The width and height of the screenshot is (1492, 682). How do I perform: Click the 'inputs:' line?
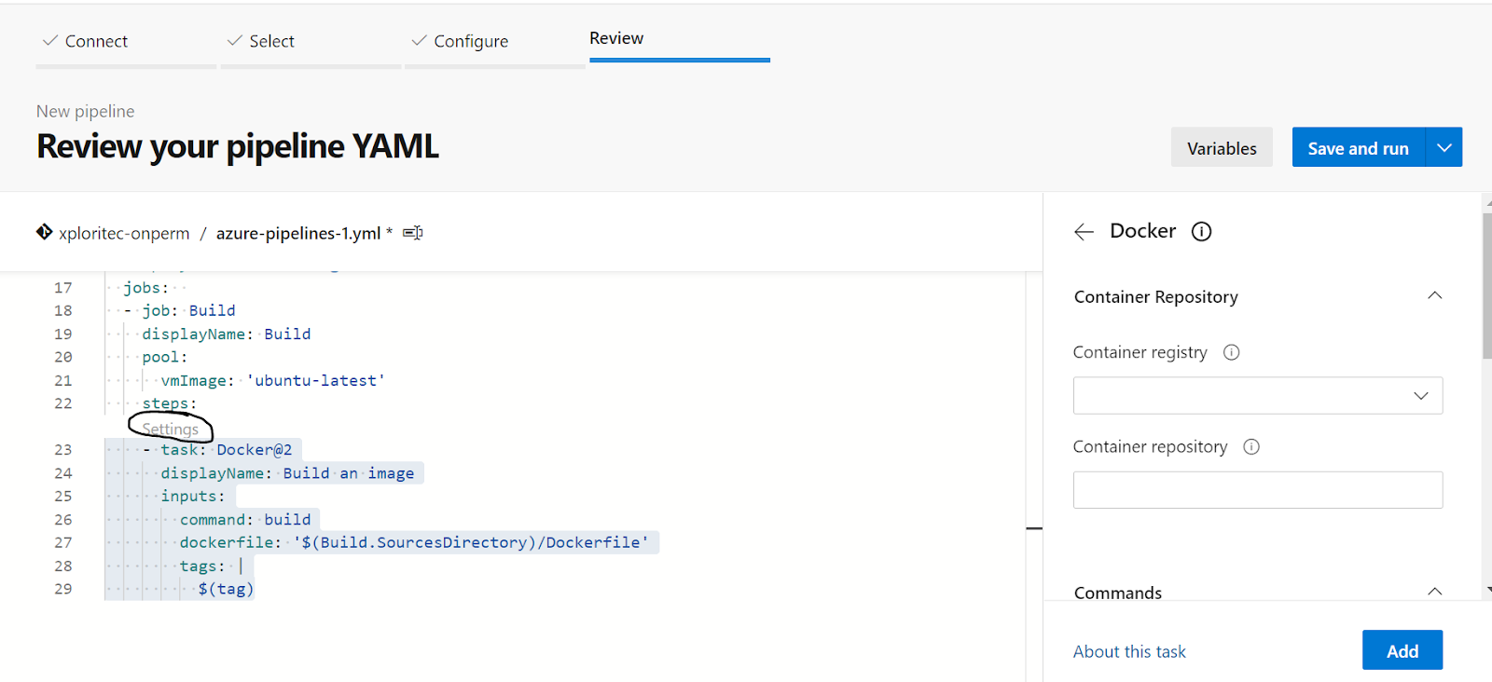(193, 497)
